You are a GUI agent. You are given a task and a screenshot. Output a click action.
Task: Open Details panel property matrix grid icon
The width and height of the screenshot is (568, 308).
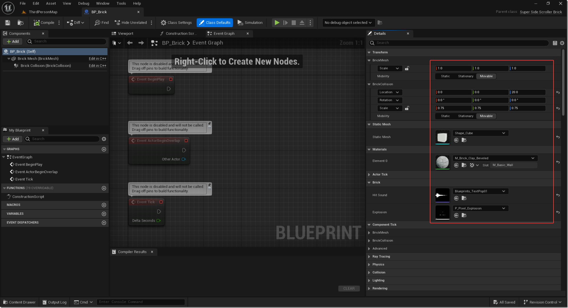tap(555, 43)
